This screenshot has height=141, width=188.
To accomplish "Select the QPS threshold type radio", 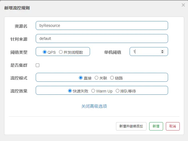I will pos(45,52).
